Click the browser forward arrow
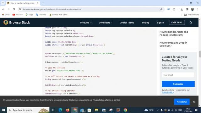Viewport: 201px width, 113px height. (x=8, y=9)
